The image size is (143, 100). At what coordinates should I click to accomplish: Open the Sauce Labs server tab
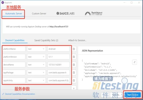tap(65, 13)
